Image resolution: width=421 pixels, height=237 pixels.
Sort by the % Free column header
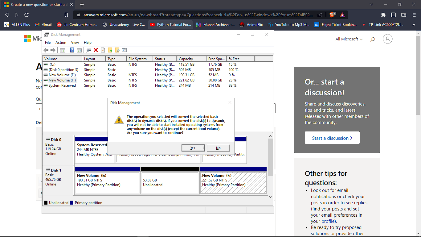(241, 59)
